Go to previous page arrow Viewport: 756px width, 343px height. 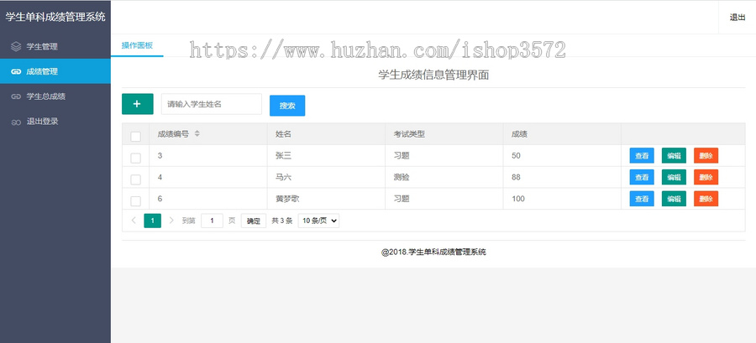pos(134,221)
